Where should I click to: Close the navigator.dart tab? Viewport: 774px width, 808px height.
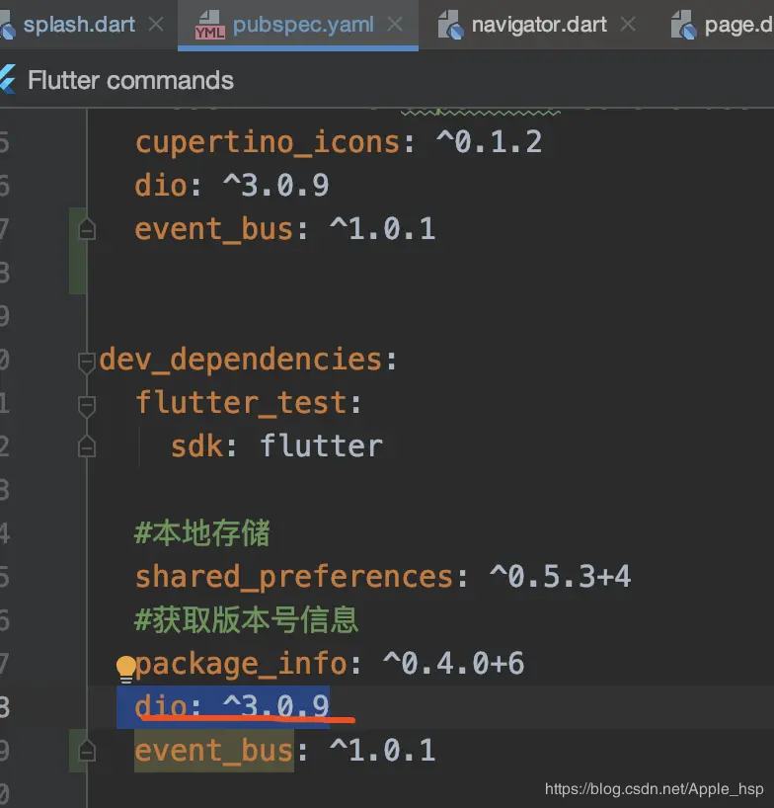(628, 25)
